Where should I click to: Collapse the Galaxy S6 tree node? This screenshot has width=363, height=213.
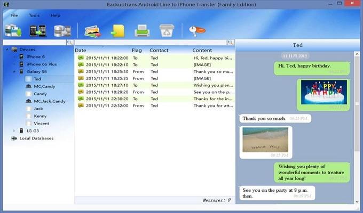[14, 71]
